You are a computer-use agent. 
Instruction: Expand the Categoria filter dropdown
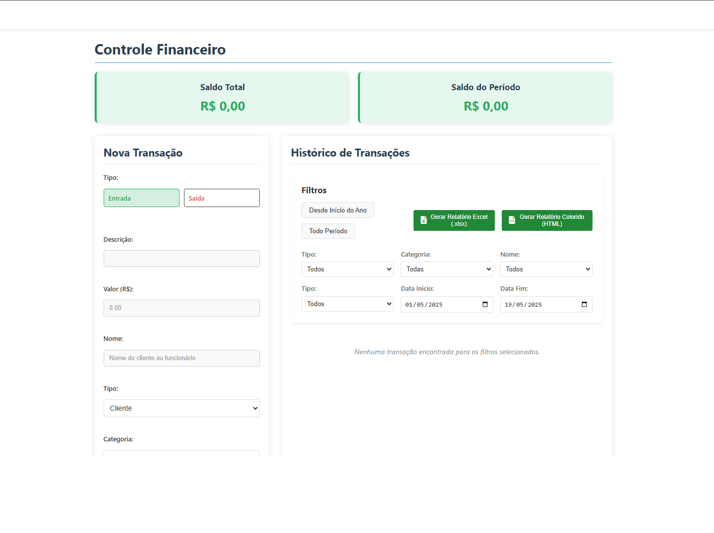click(447, 269)
